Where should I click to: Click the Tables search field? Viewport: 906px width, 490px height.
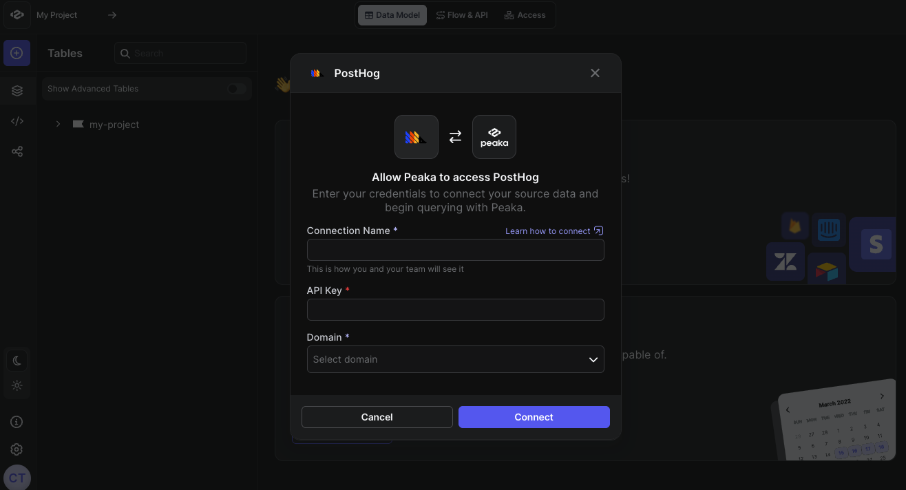click(x=180, y=53)
